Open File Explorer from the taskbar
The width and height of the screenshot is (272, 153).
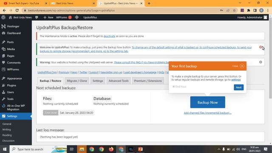tap(82, 149)
